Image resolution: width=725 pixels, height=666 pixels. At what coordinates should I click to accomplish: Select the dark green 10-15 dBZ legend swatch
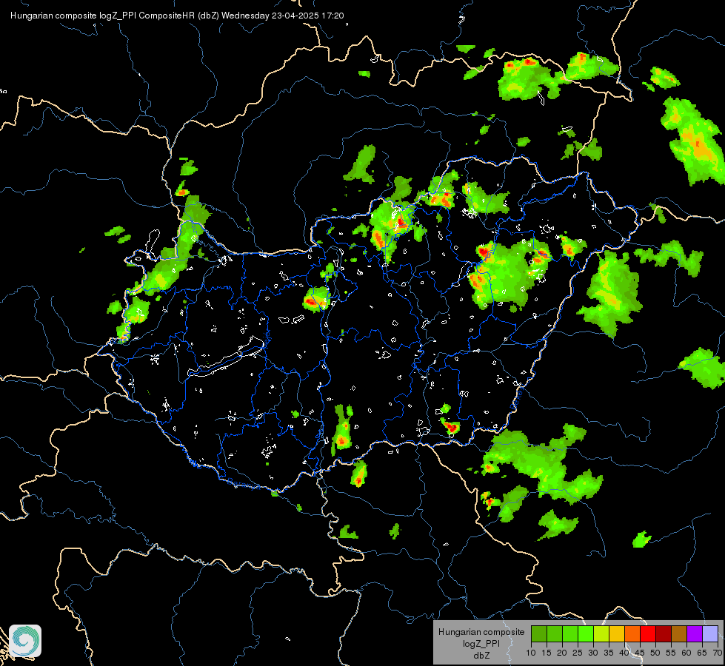[x=539, y=633]
